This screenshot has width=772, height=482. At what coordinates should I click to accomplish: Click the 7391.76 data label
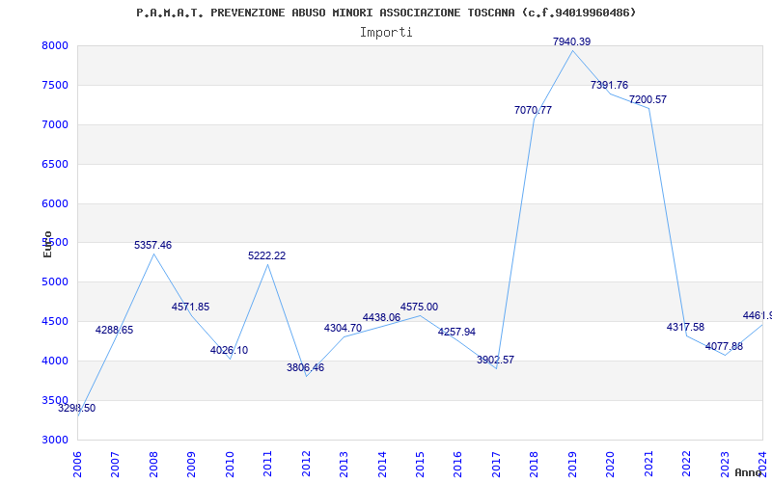pos(610,85)
